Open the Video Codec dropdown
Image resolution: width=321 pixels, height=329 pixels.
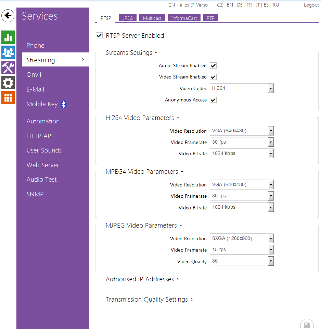271,88
